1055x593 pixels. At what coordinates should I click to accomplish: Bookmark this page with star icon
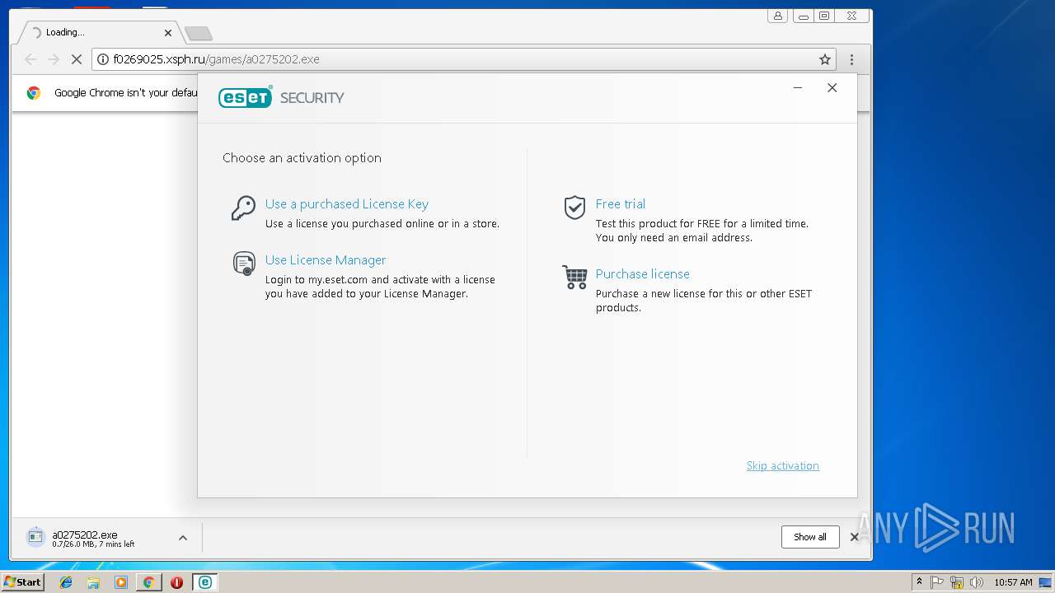coord(824,59)
